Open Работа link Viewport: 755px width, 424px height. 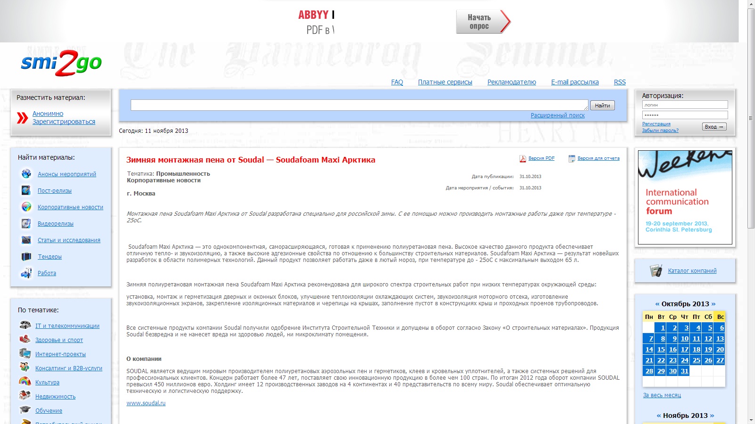[x=47, y=273]
